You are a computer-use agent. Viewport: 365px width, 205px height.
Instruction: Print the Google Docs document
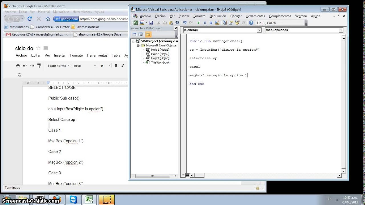(18, 65)
